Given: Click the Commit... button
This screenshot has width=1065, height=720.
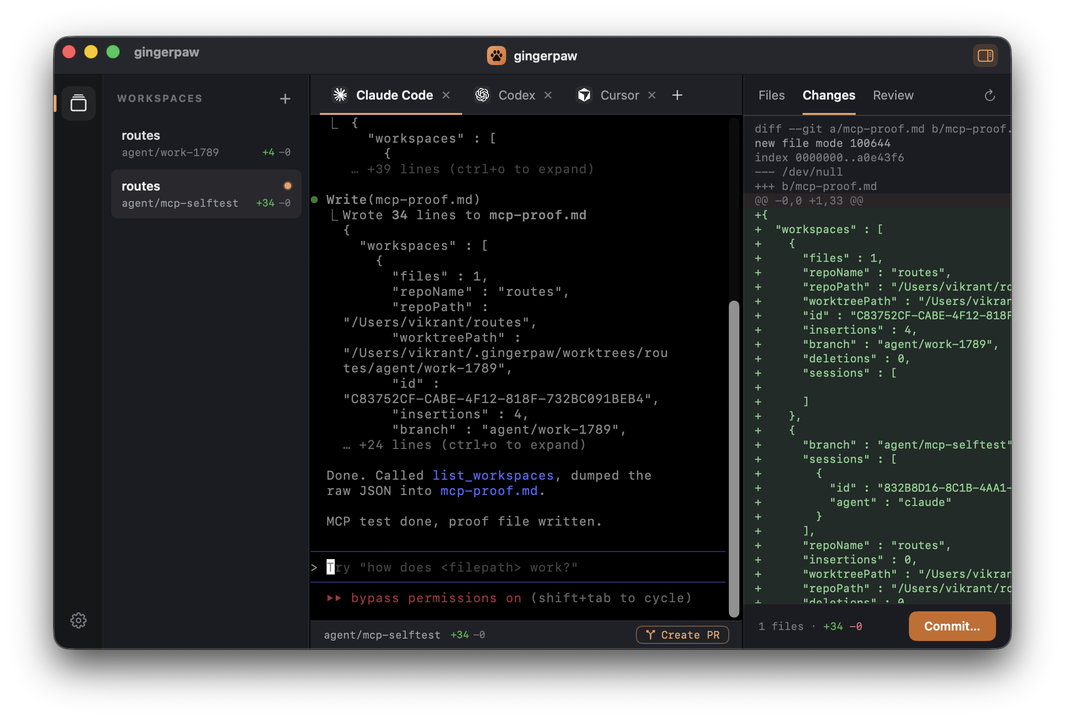Looking at the screenshot, I should click(952, 626).
